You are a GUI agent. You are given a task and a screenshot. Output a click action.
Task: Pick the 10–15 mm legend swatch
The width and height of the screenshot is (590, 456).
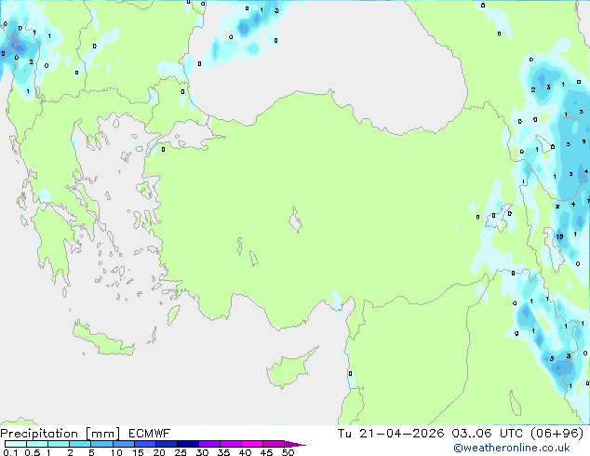click(x=123, y=444)
